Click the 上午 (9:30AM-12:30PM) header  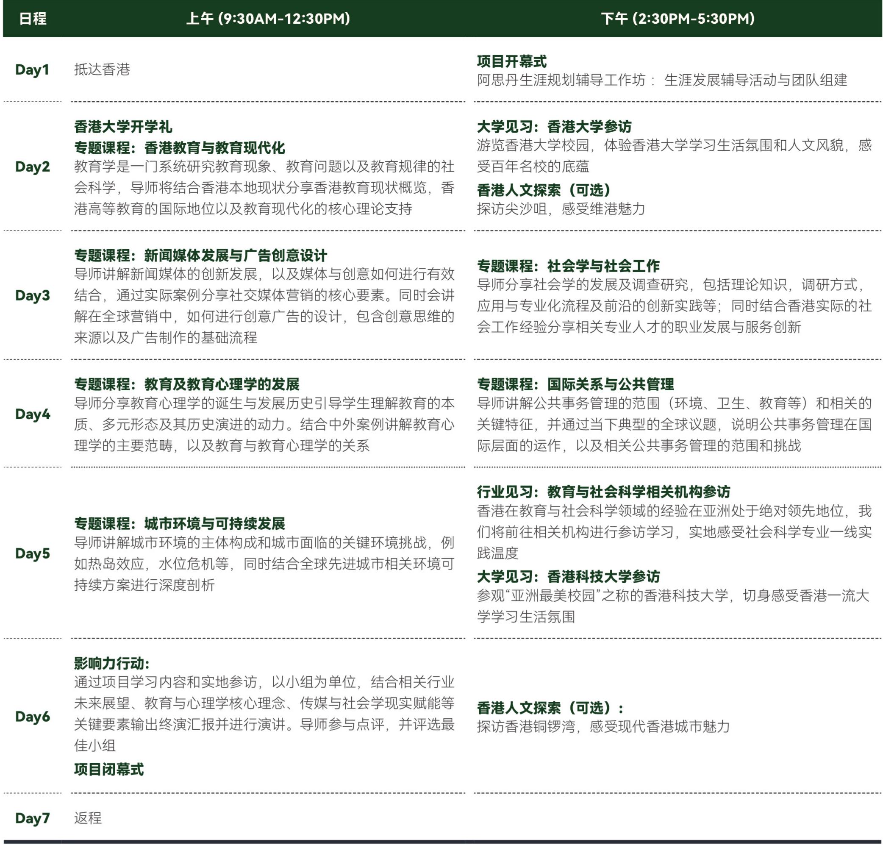pos(268,19)
